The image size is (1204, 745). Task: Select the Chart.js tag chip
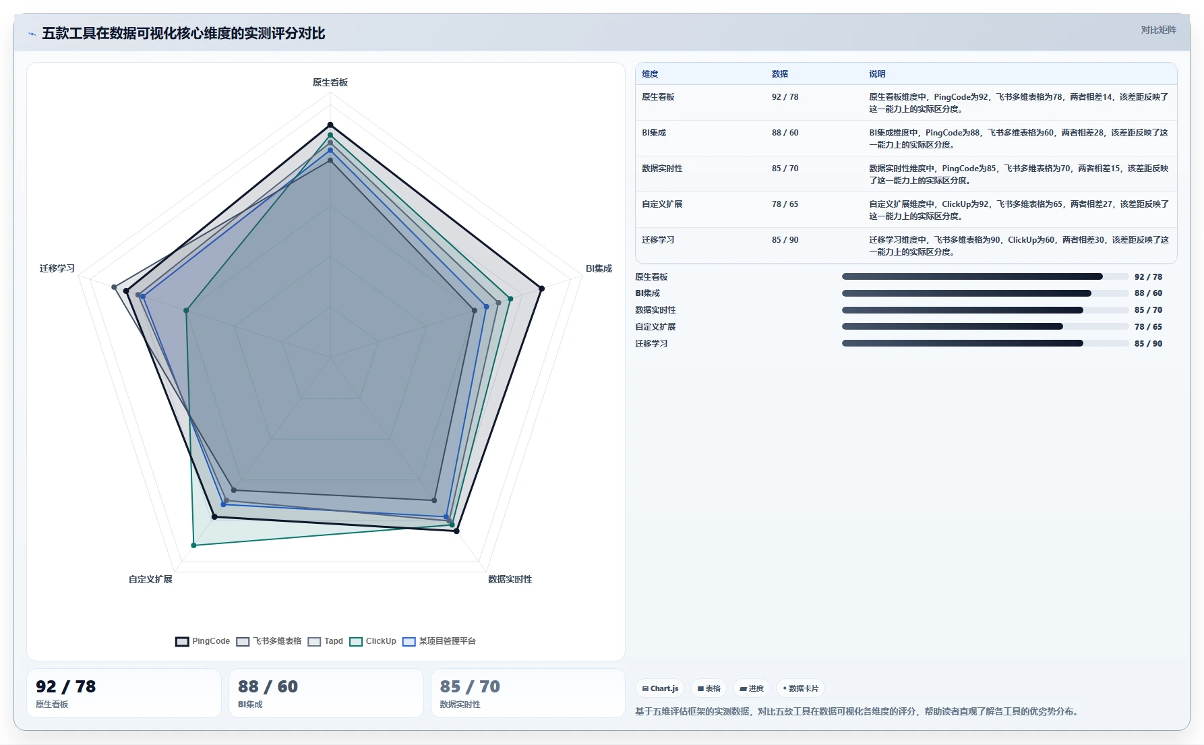(x=660, y=688)
